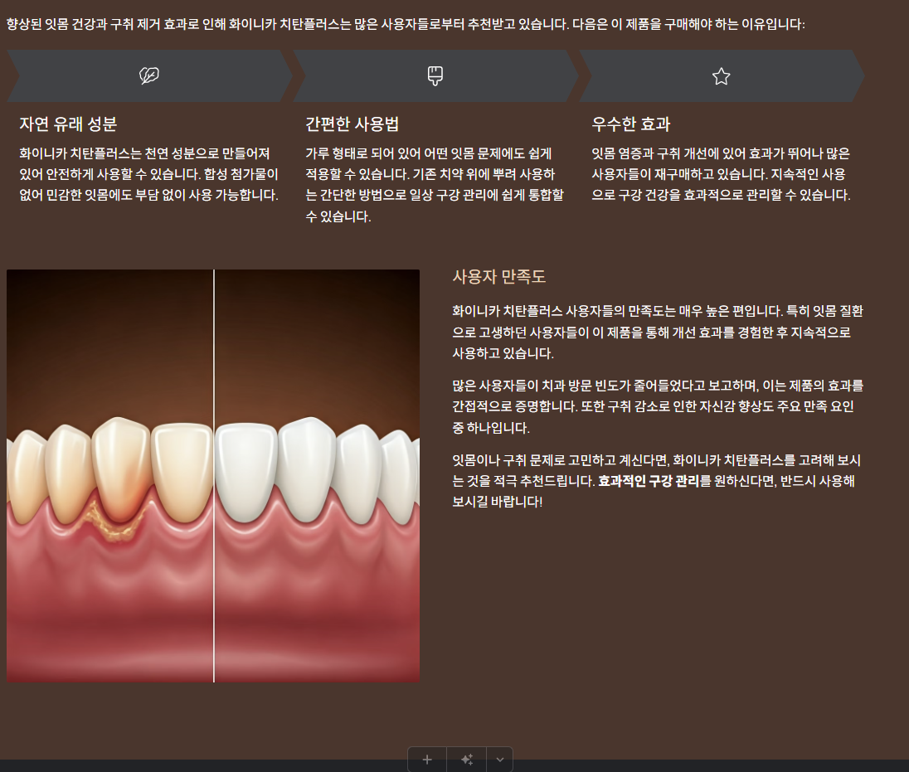Open the dropdown arrow next to the sparkle icon
The image size is (909, 772).
tap(499, 759)
